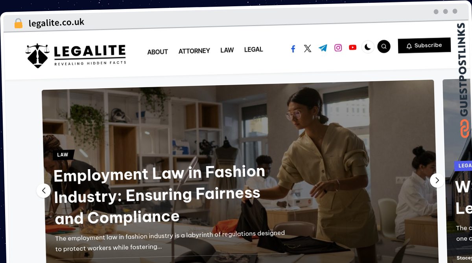Open the Instagram social icon
The height and width of the screenshot is (263, 472).
pos(338,47)
